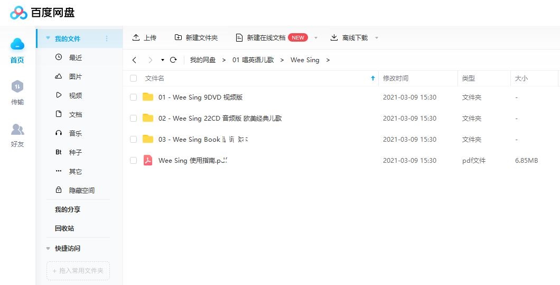Image resolution: width=560 pixels, height=285 pixels.
Task: Click the play icon beside 视频
Action: (59, 95)
